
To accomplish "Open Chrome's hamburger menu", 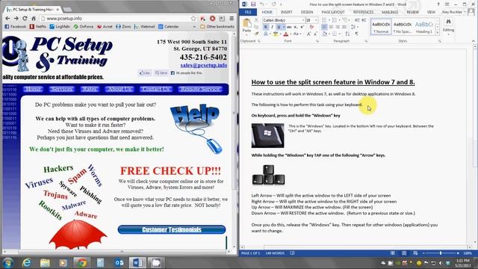I will coord(232,19).
